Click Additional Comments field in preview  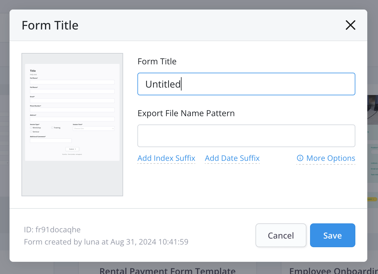[51, 141]
